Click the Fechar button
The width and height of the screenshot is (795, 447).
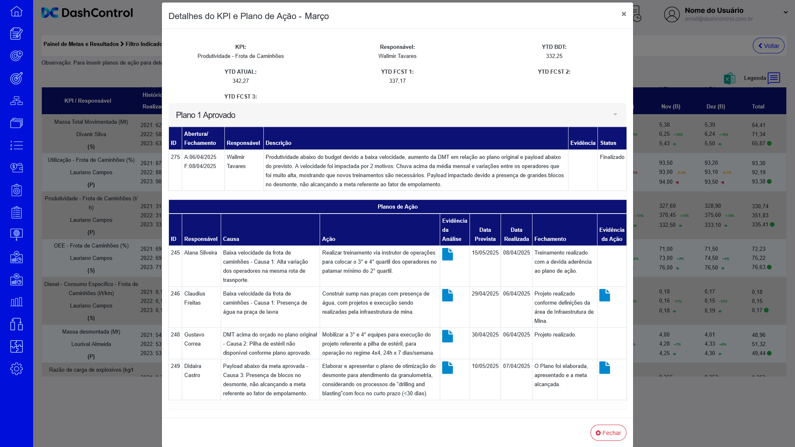(x=608, y=433)
